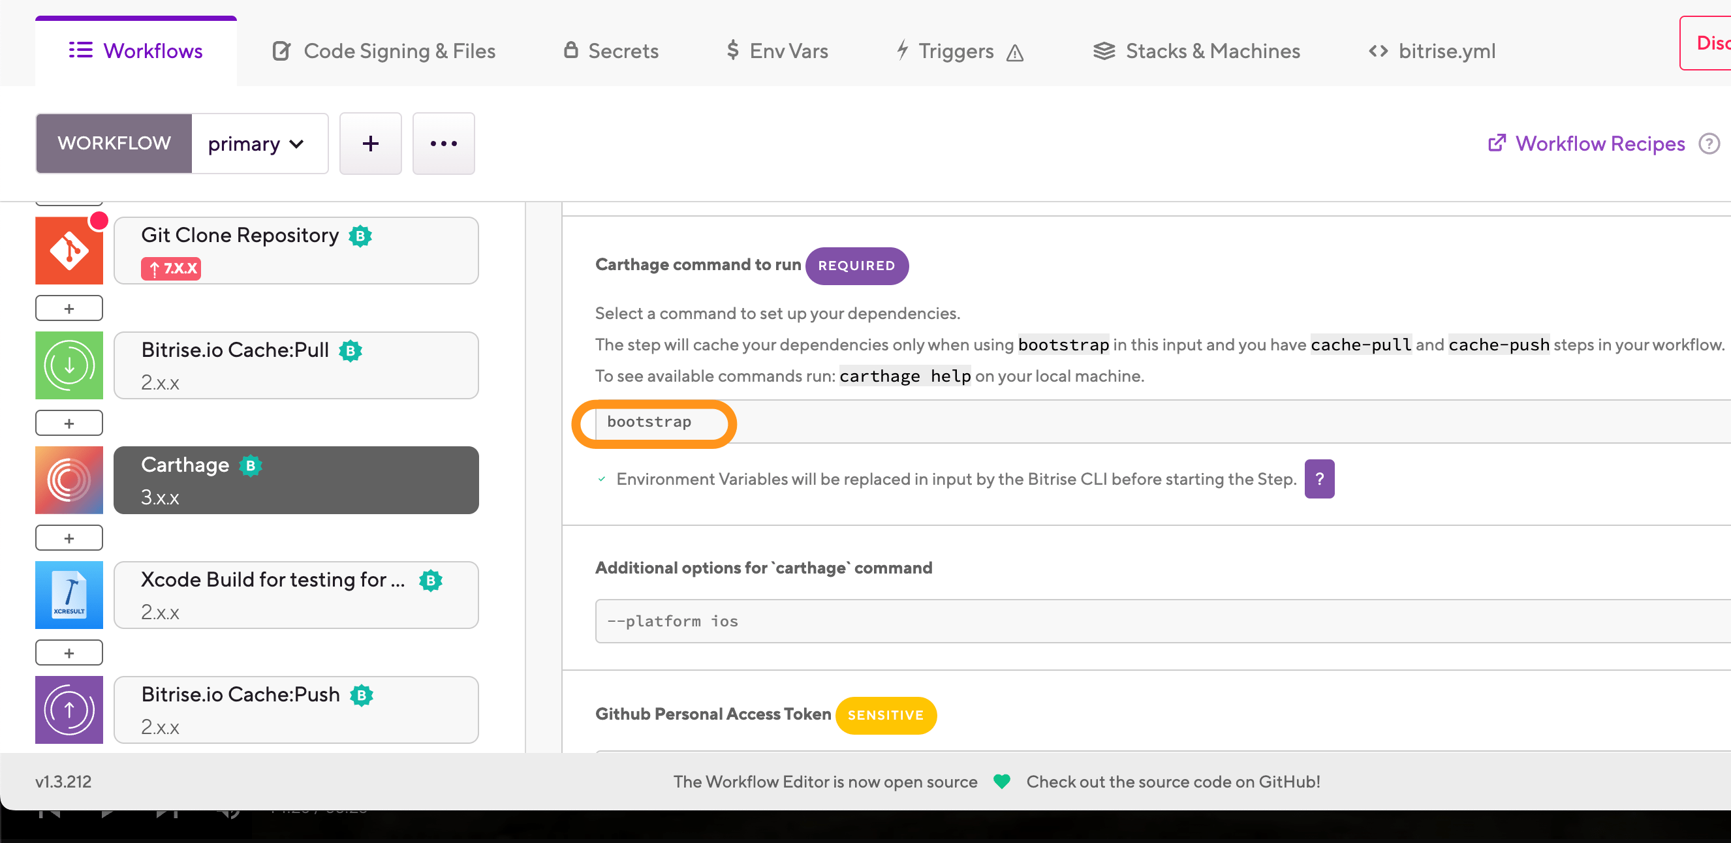Click the help circle beside Workflow Recipes
The image size is (1731, 843).
click(x=1709, y=144)
